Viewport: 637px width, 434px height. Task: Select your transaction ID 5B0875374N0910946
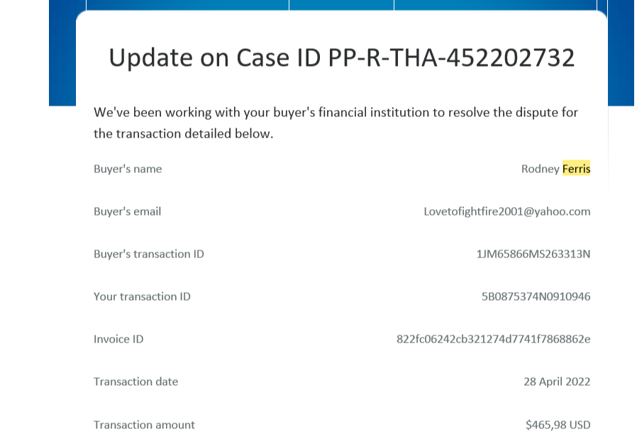click(536, 296)
